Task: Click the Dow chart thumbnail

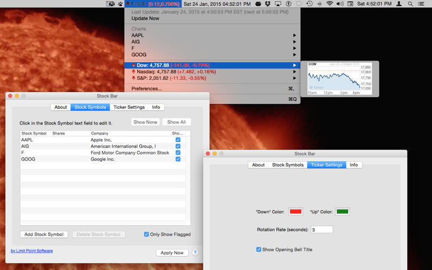Action: point(340,79)
